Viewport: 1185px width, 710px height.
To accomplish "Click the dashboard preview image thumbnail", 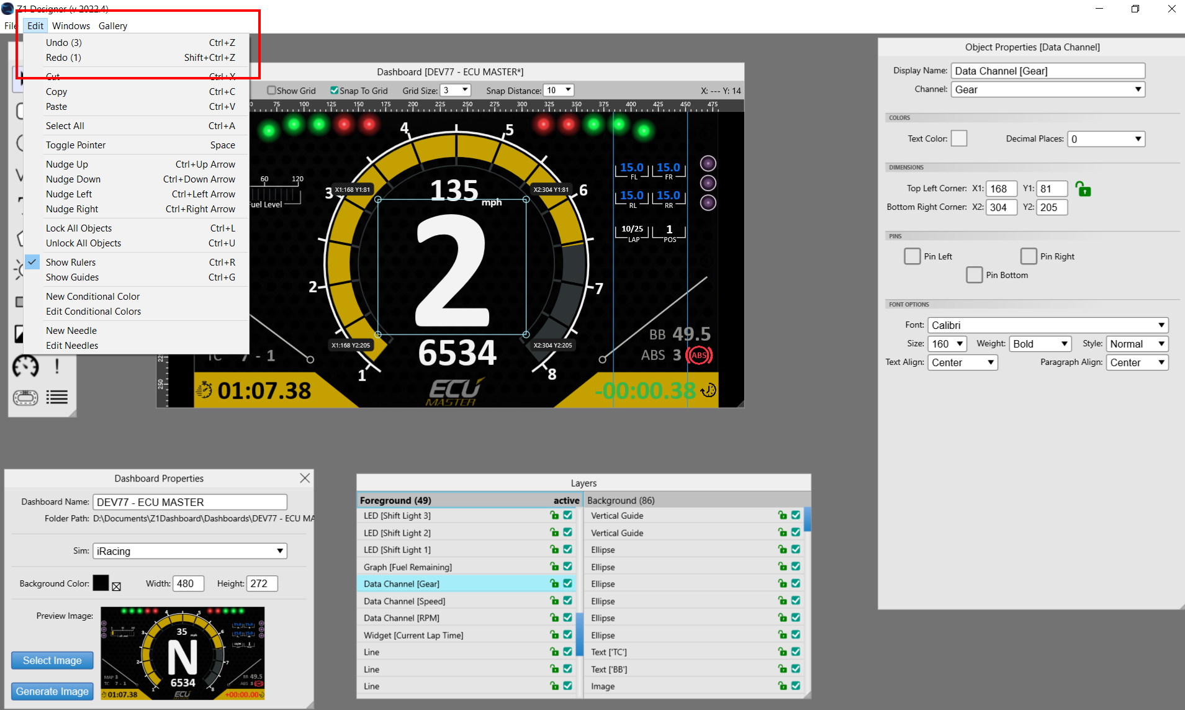I will pos(182,654).
